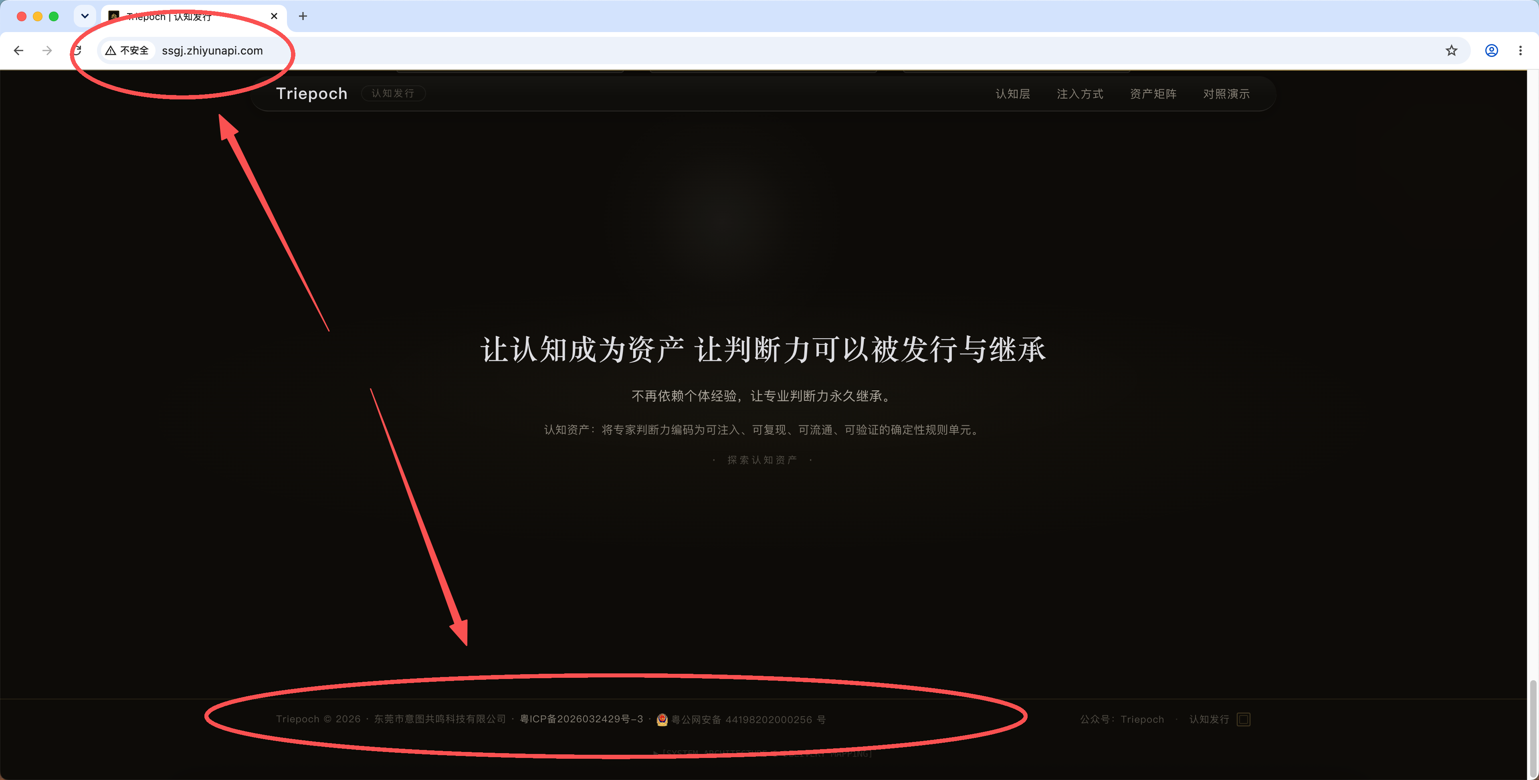Viewport: 1539px width, 780px height.
Task: Select 资产矩阵 in the navigation bar
Action: tap(1153, 94)
